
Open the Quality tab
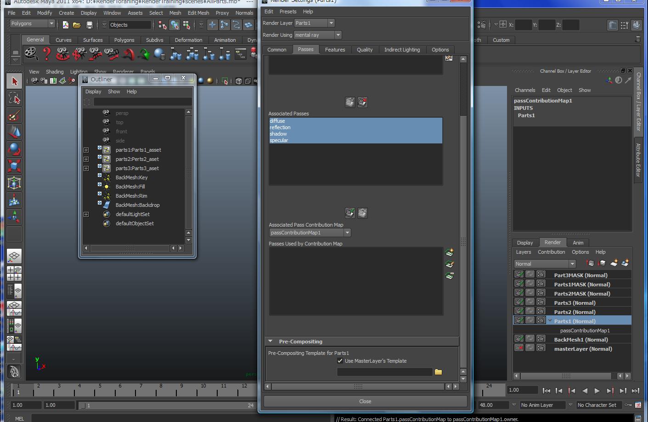pyautogui.click(x=365, y=50)
